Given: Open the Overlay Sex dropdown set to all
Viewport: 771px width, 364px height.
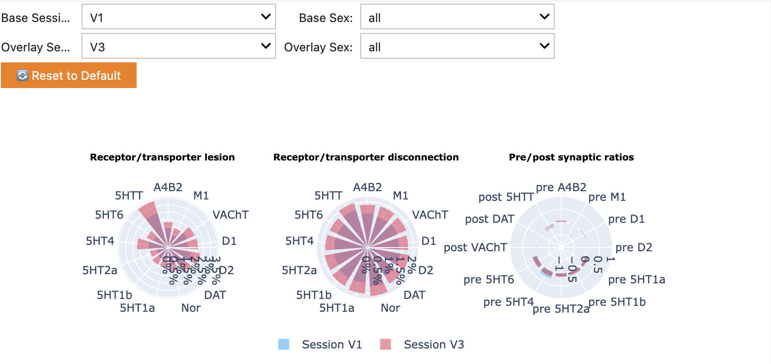Looking at the screenshot, I should 457,46.
